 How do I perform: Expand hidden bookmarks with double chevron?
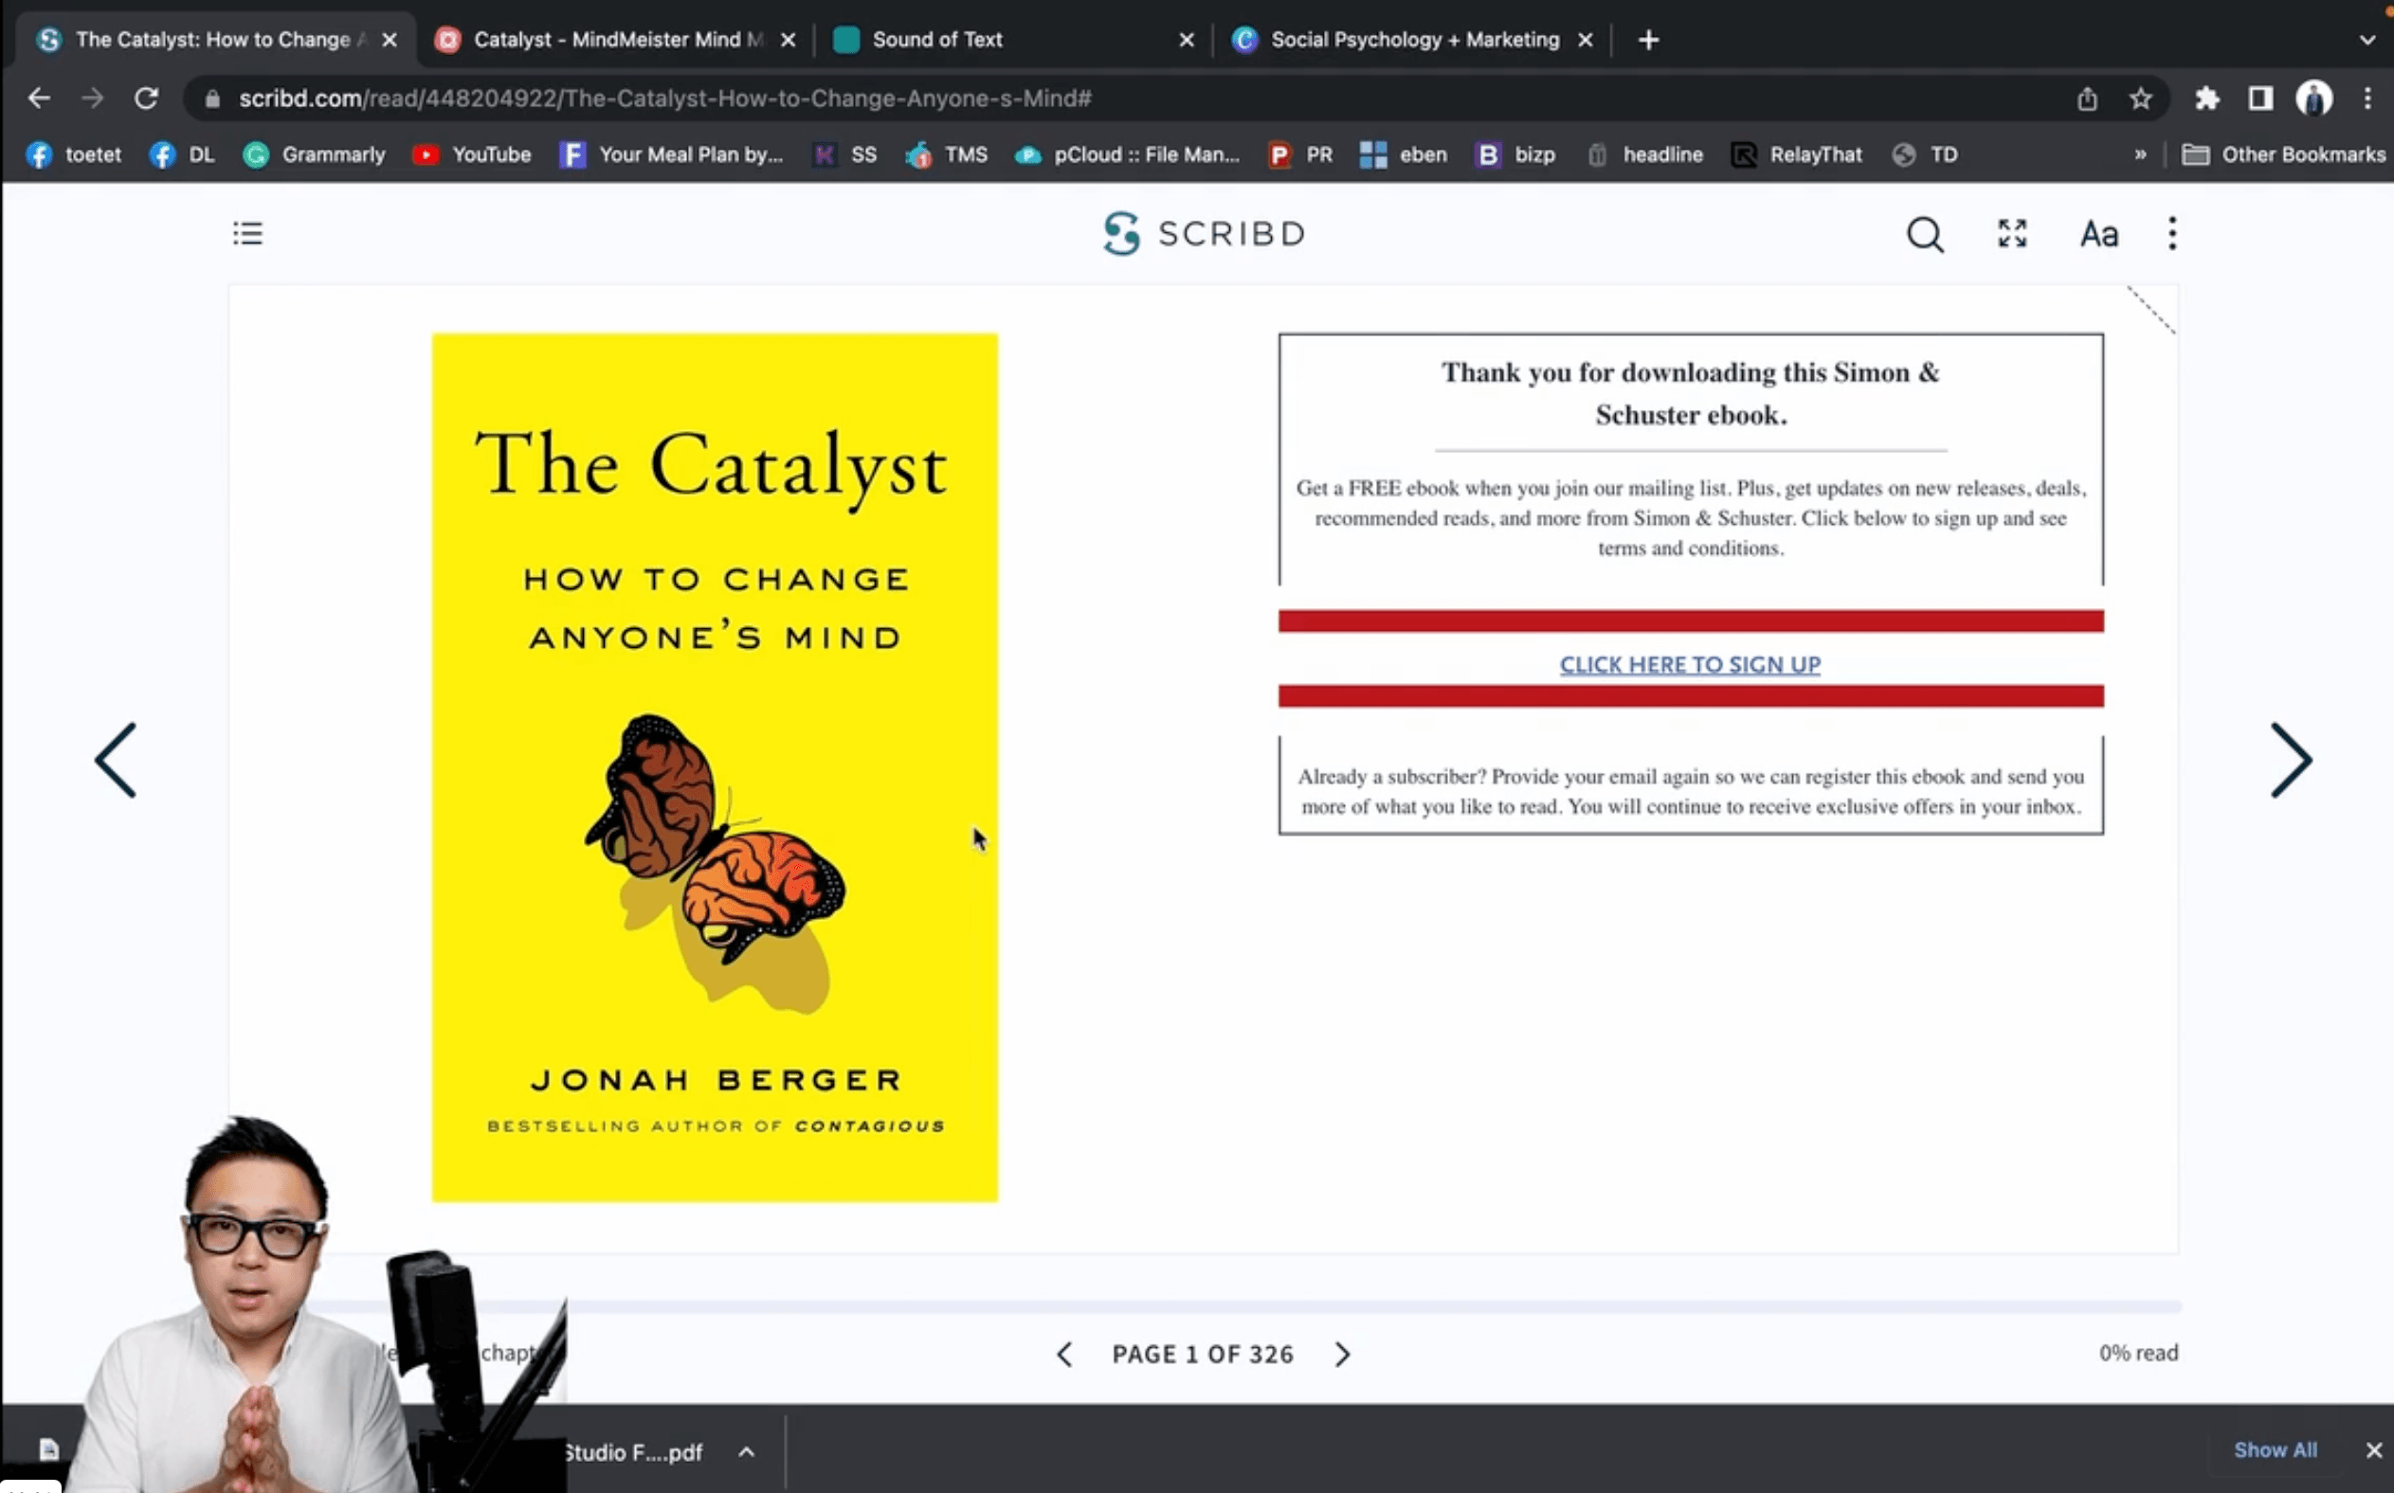(2140, 155)
